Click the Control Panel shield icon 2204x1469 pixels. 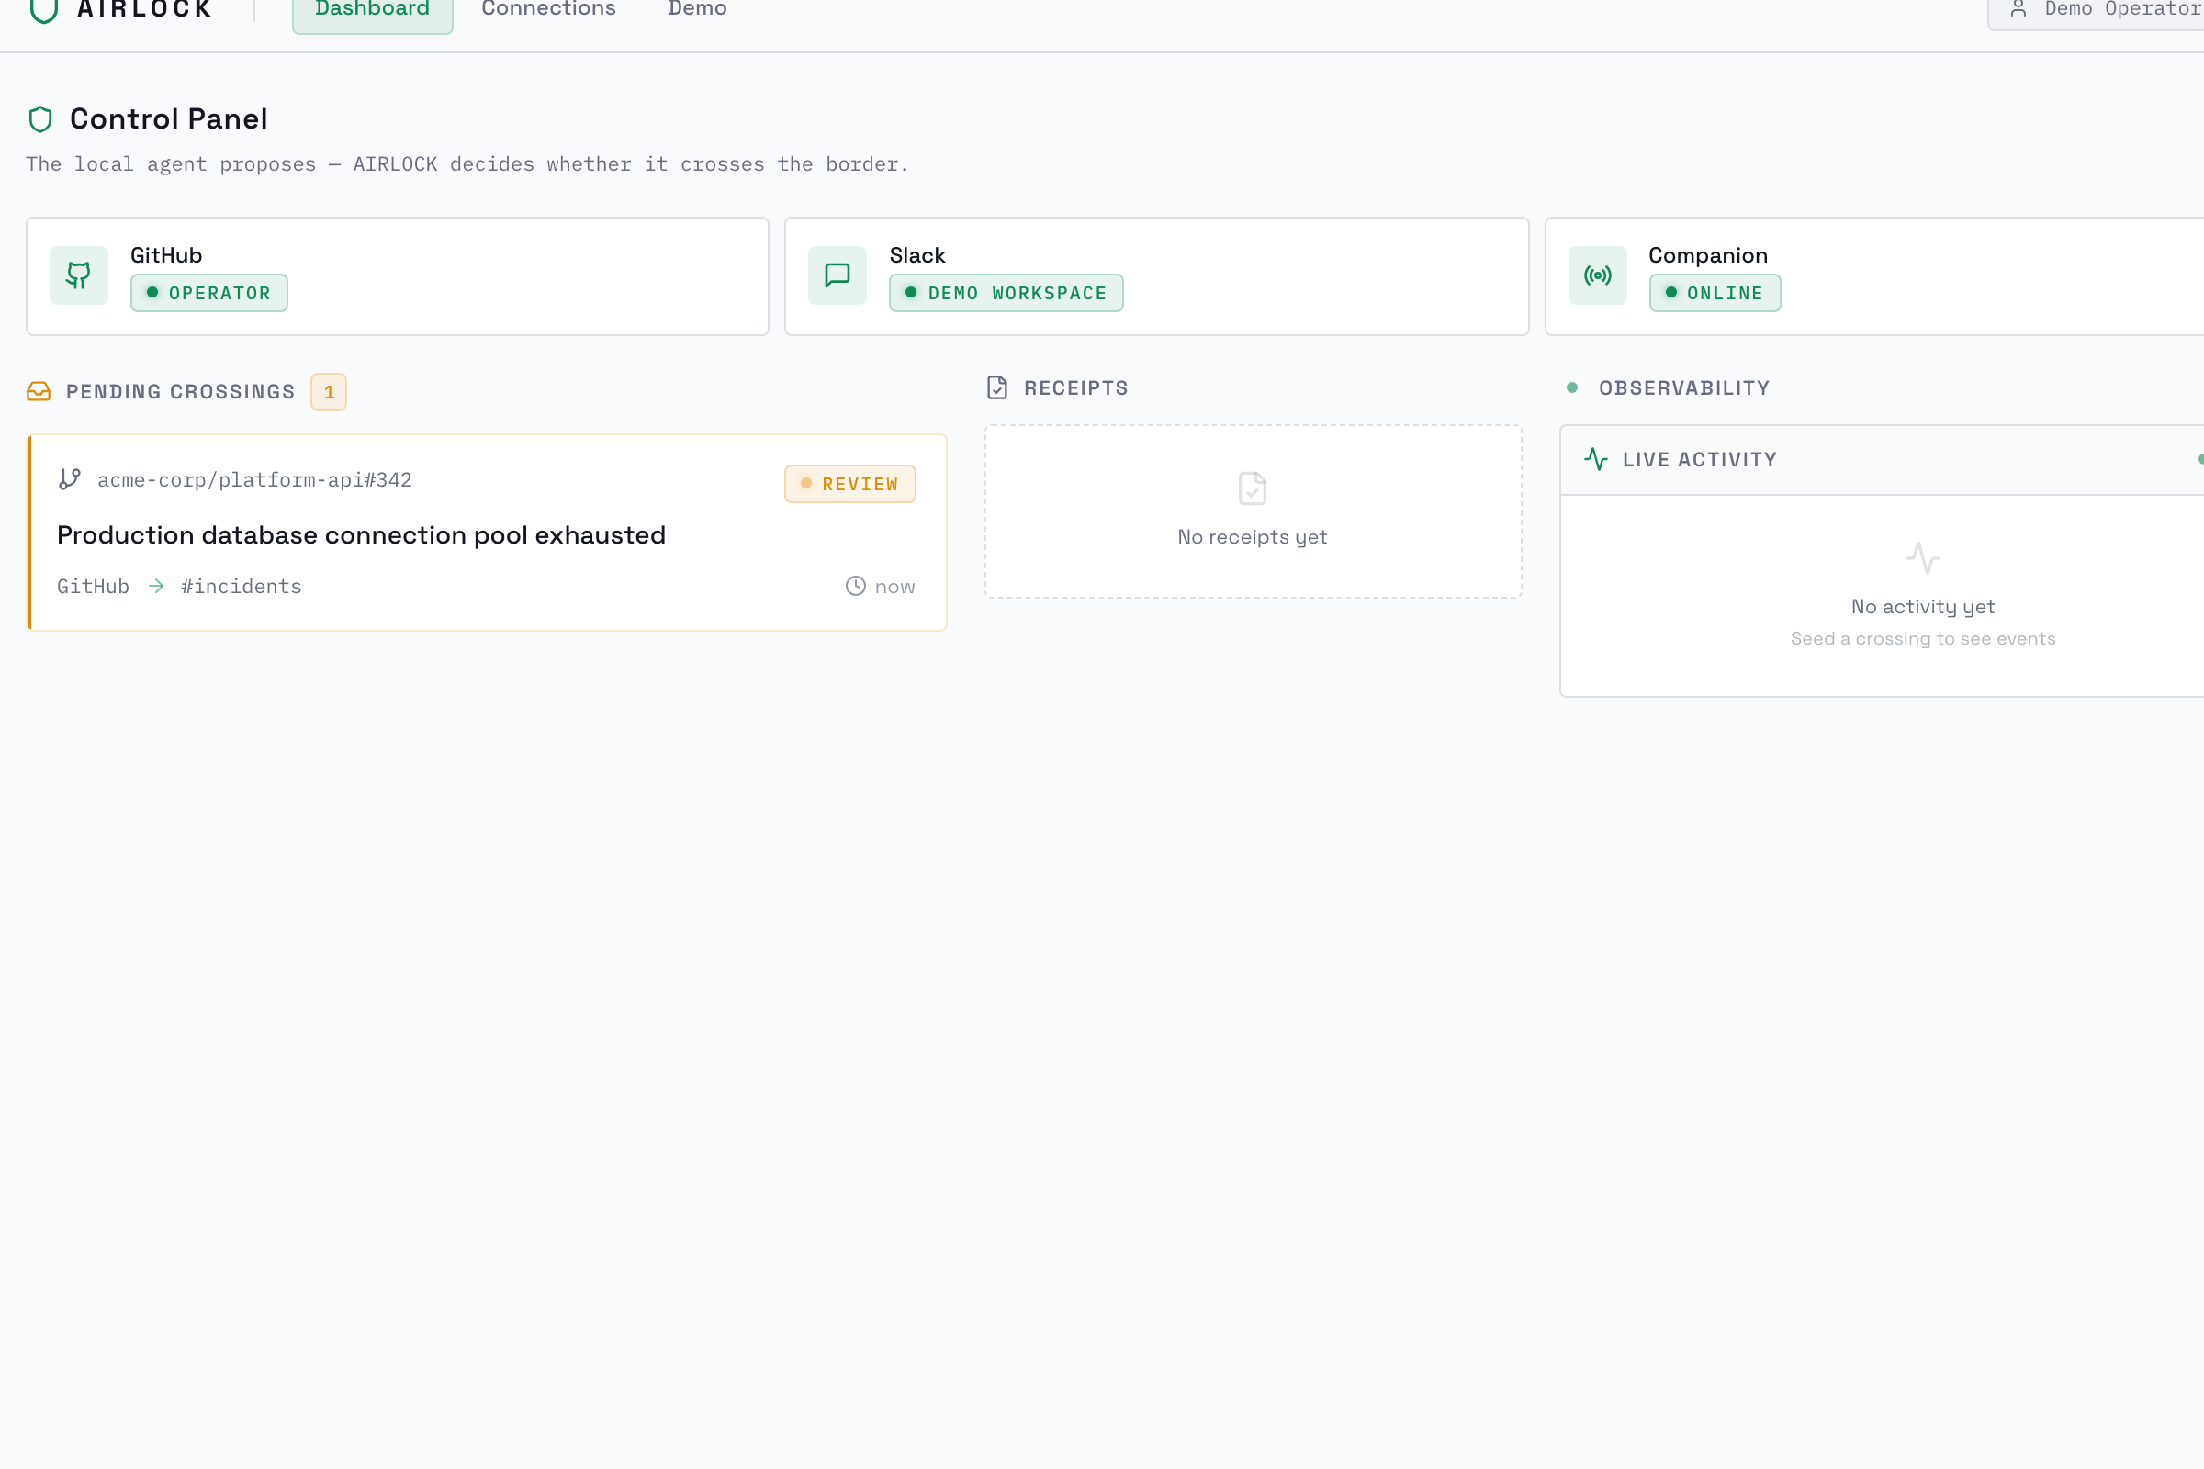tap(40, 119)
